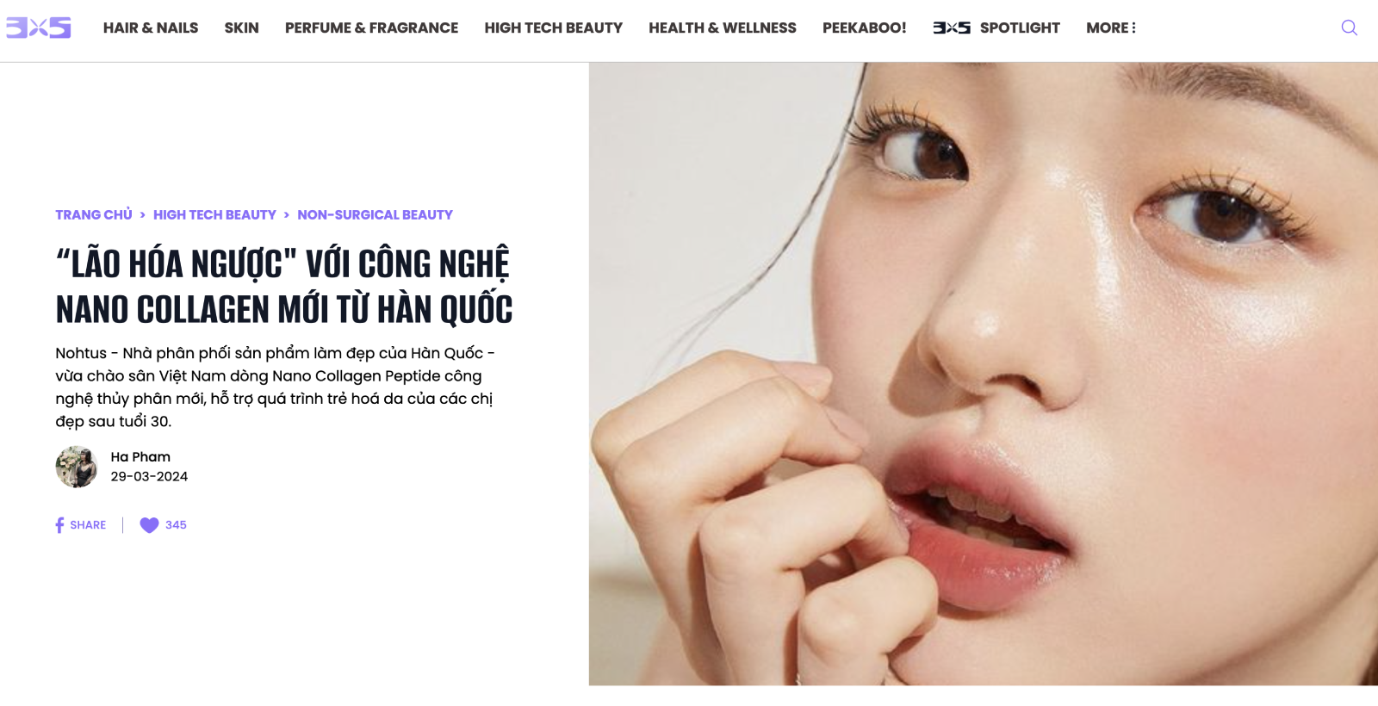
Task: Click the 345 likes count
Action: (176, 525)
